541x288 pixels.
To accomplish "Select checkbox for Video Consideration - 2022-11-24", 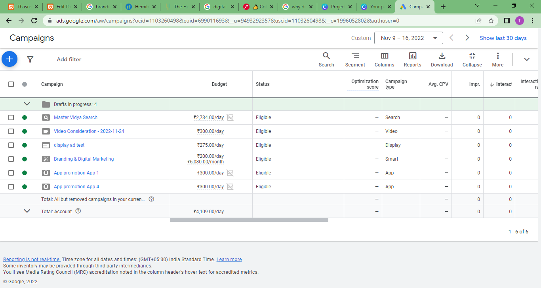I will click(x=11, y=131).
